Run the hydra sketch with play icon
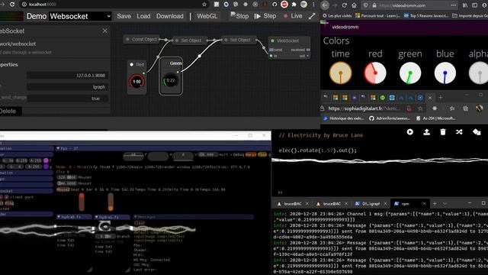488x275 pixels. [x=410, y=132]
